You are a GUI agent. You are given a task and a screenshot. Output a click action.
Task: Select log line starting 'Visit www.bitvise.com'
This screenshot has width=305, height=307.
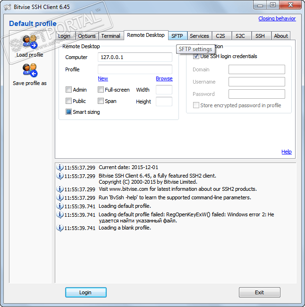(x=178, y=189)
